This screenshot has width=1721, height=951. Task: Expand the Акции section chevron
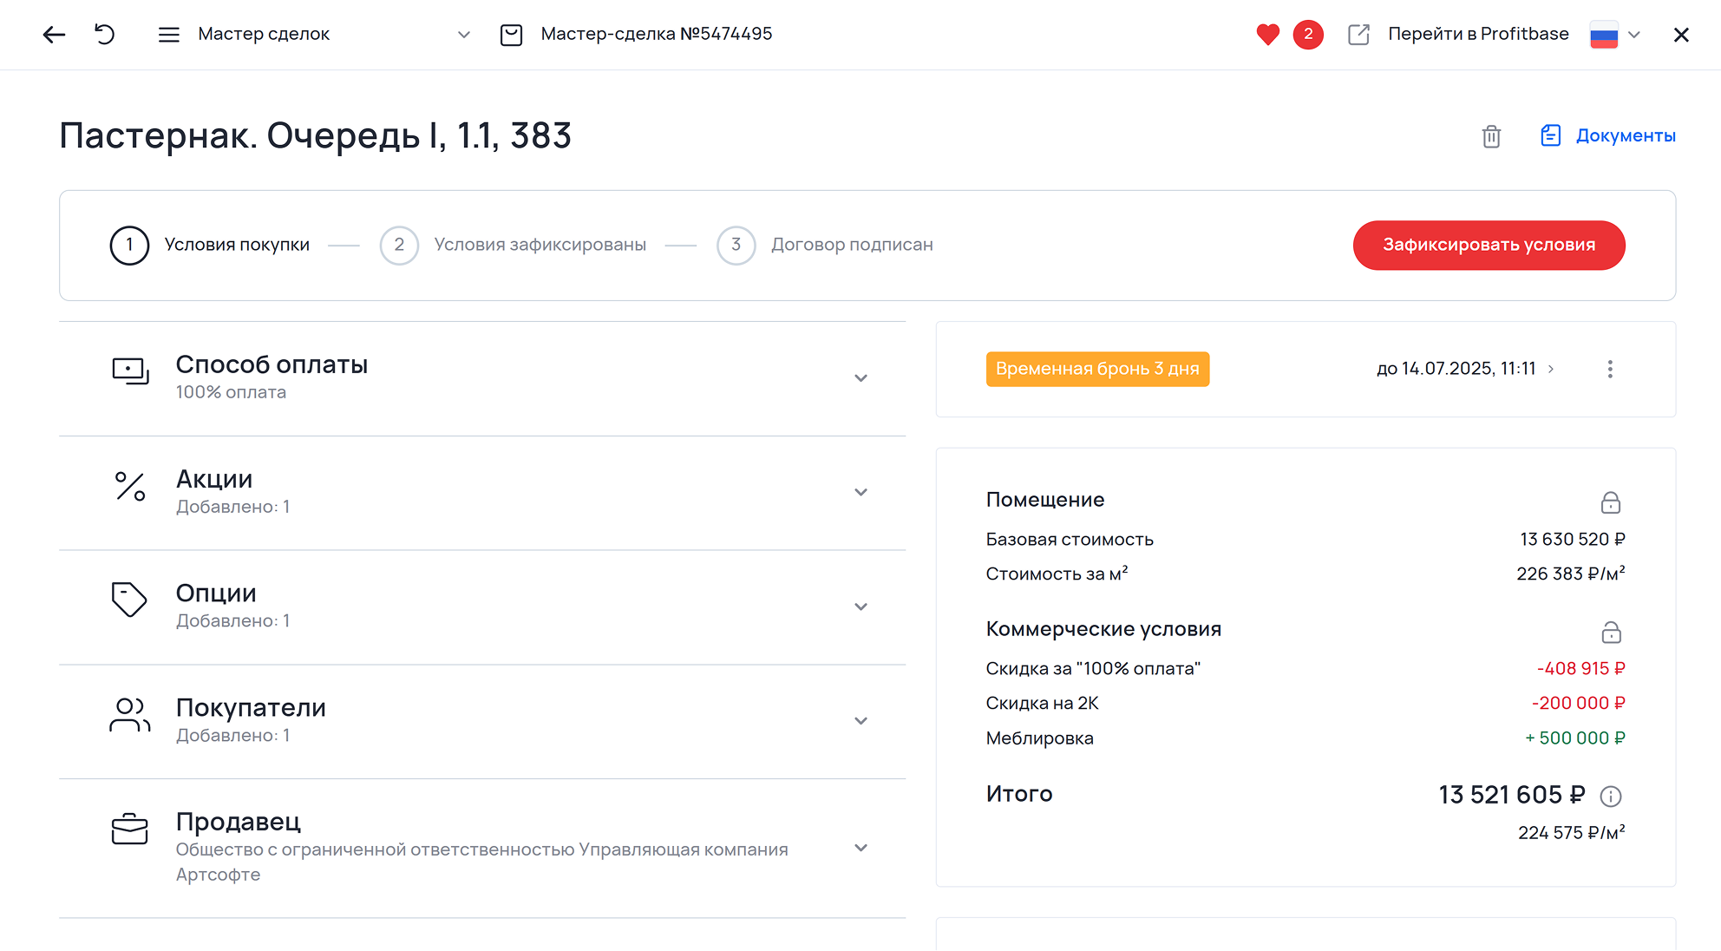(860, 492)
